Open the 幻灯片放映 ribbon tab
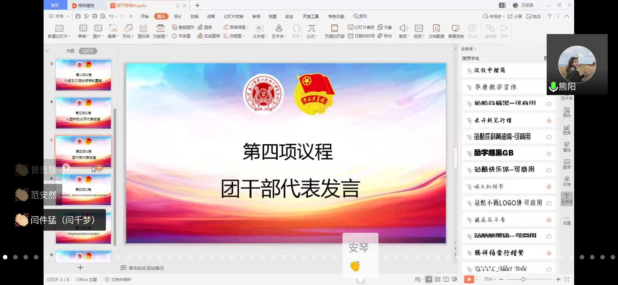 [x=233, y=16]
